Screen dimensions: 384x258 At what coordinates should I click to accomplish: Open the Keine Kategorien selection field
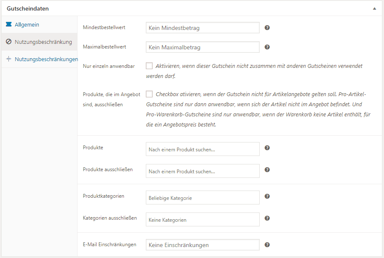click(202, 219)
